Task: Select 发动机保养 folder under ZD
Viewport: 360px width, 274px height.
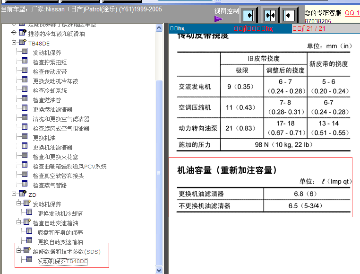Action: [x=47, y=204]
